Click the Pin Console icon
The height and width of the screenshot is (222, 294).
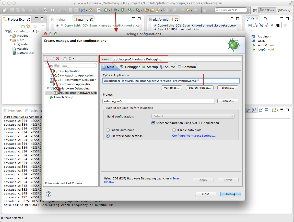coord(261,110)
